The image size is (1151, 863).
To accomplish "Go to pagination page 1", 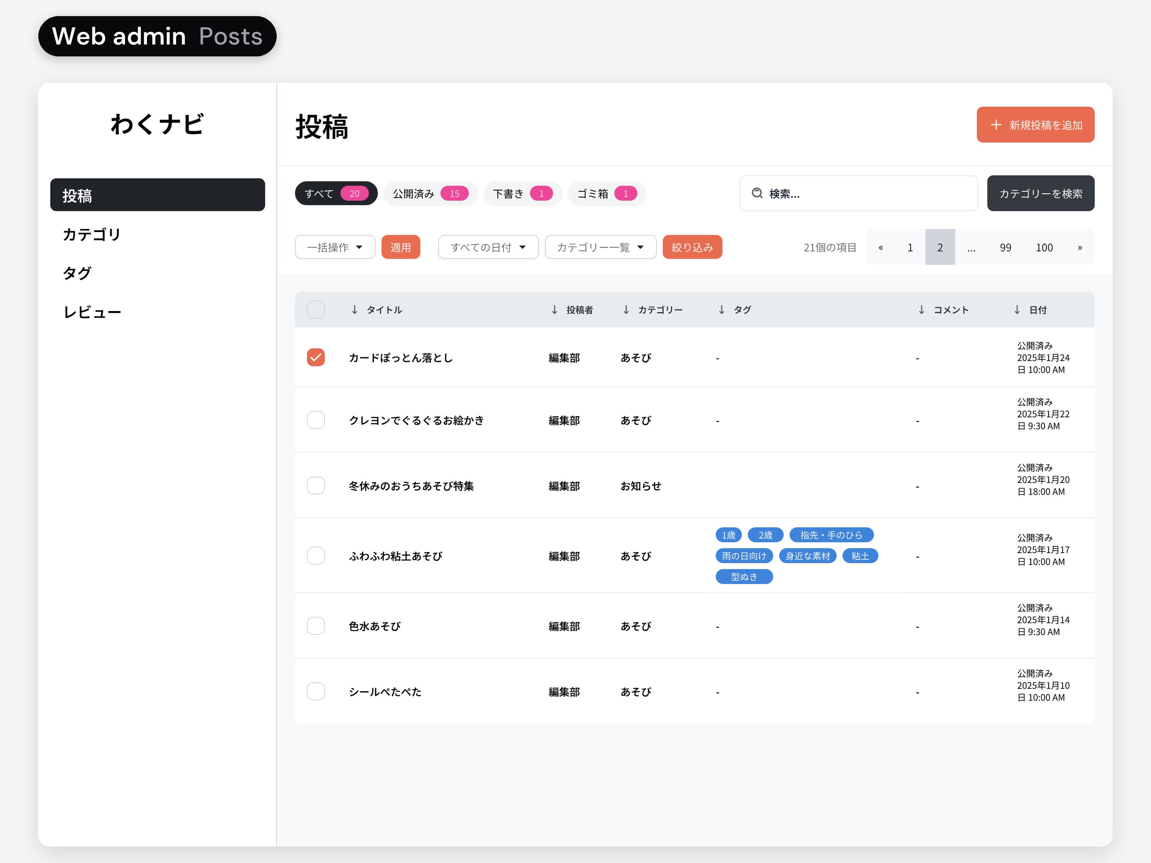I will [x=910, y=247].
